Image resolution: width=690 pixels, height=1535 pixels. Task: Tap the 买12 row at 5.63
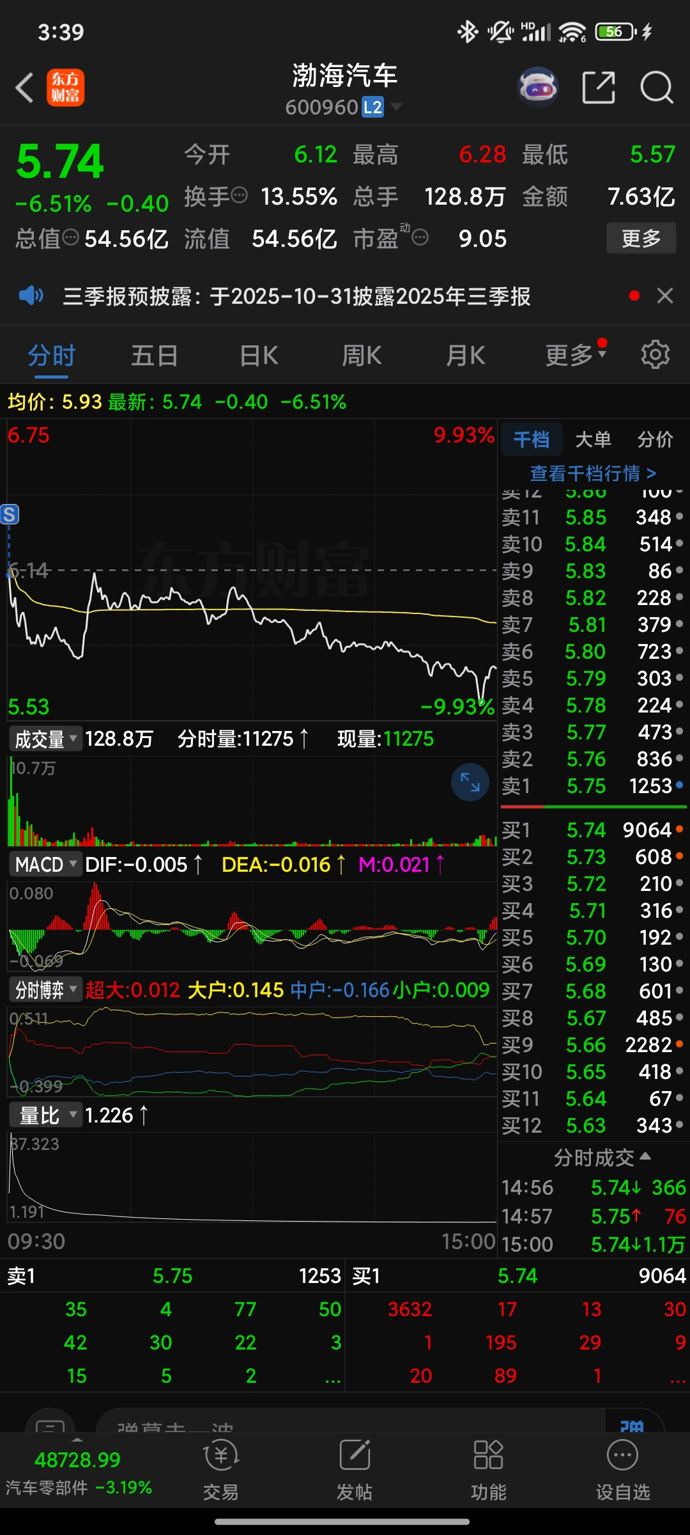click(x=593, y=1125)
